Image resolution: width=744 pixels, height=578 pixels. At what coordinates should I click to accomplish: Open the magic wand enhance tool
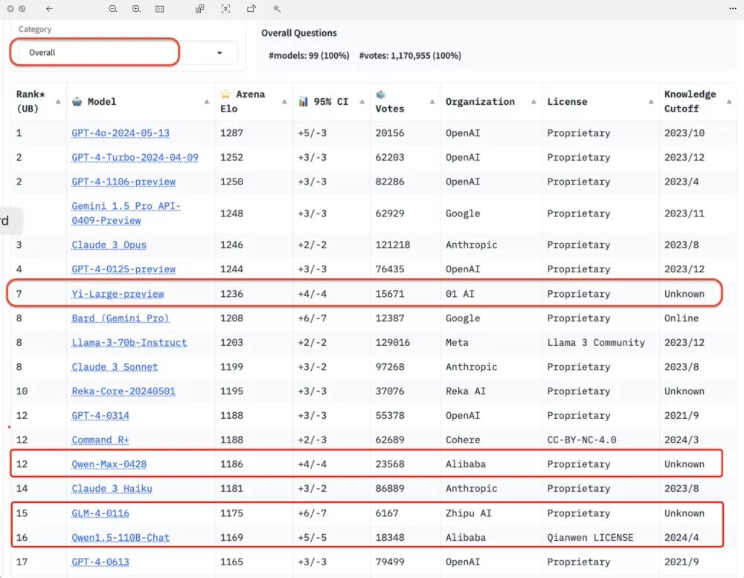pos(277,8)
